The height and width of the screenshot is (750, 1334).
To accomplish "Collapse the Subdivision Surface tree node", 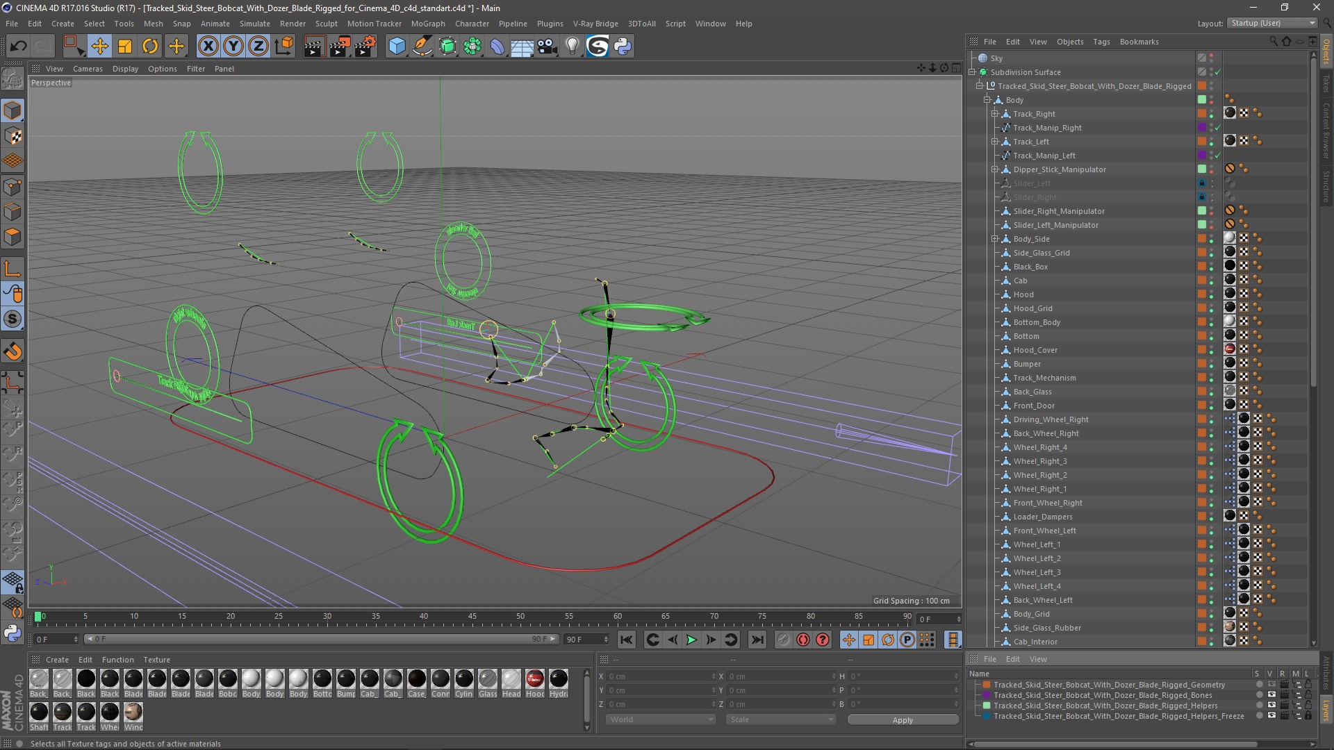I will point(973,72).
